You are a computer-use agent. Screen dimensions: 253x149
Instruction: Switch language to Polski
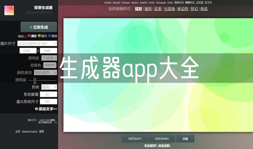[x=170, y=2]
